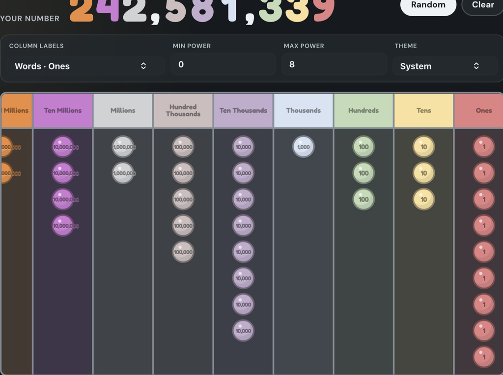Click the second 1,000,000 disc in Millions
This screenshot has width=503, height=375.
coord(123,173)
